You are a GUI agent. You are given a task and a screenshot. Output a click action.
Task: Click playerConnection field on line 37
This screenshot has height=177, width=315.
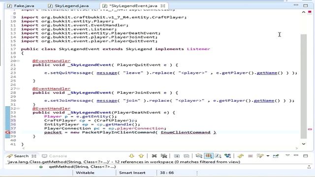[x=140, y=128]
